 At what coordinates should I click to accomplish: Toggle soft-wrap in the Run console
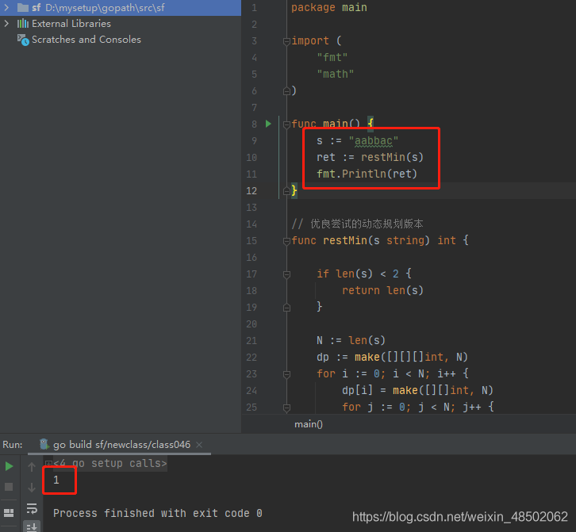pyautogui.click(x=32, y=508)
